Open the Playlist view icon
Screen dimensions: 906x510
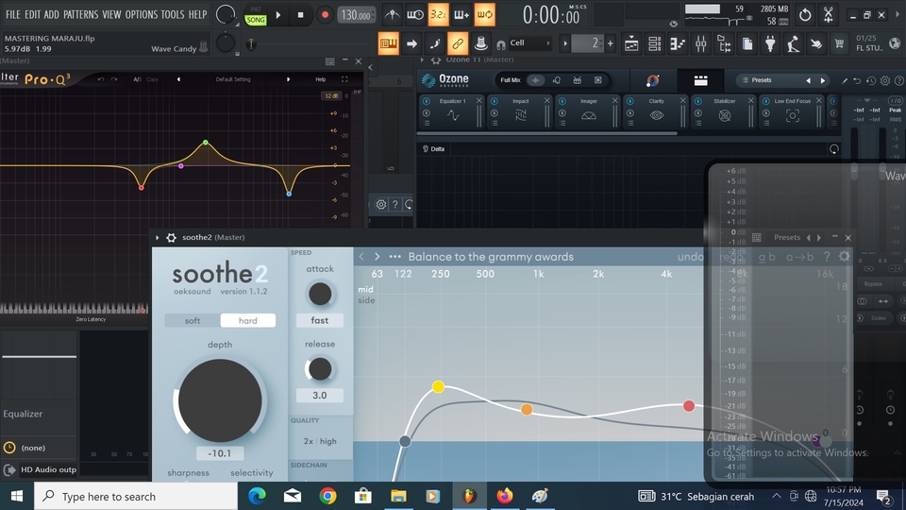tap(631, 43)
